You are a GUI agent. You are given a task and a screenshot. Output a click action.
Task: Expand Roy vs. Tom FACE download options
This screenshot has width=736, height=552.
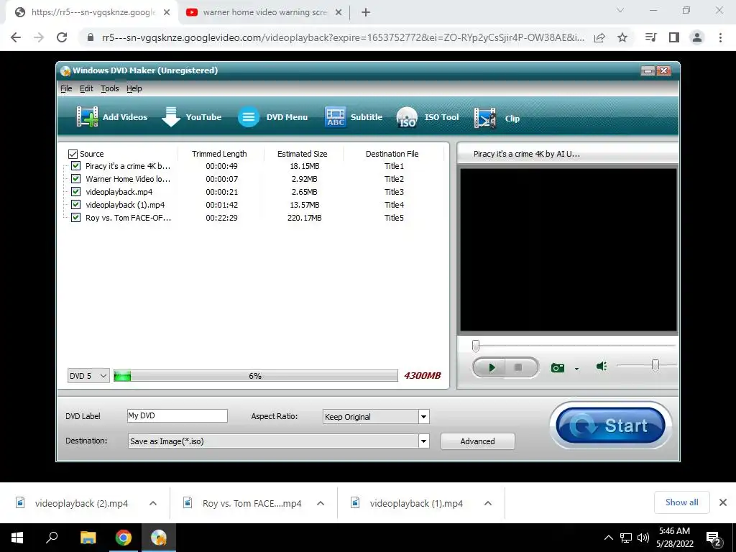pyautogui.click(x=321, y=503)
